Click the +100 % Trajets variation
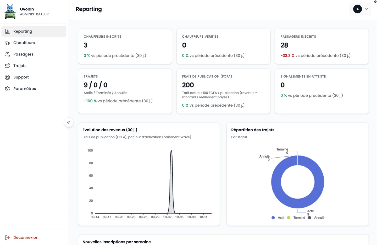Image resolution: width=377 pixels, height=245 pixels. click(x=90, y=101)
